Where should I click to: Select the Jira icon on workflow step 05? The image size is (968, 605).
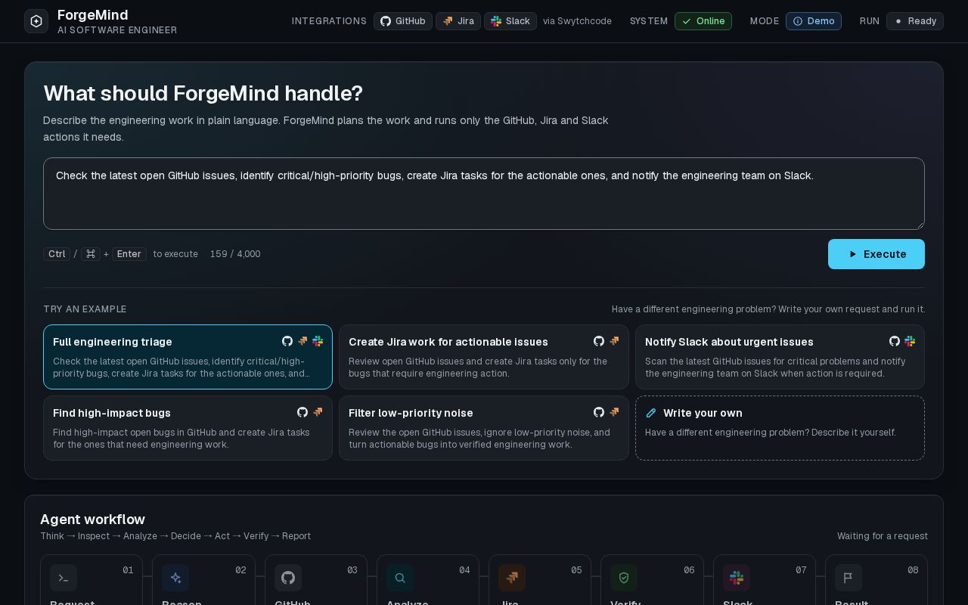pos(512,578)
